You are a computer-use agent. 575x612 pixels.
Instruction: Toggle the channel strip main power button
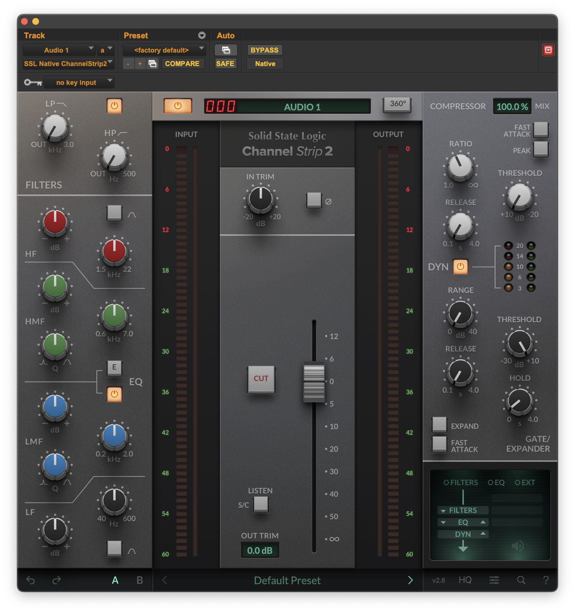point(178,106)
